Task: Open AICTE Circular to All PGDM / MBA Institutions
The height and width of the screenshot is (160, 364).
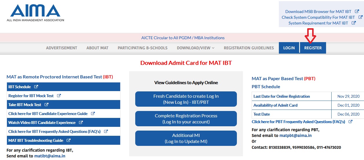Action: pos(183,38)
